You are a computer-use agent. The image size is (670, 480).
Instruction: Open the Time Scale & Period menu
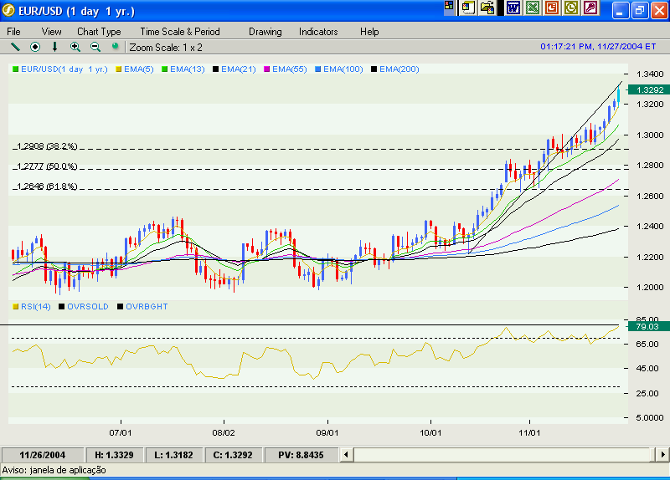click(182, 32)
